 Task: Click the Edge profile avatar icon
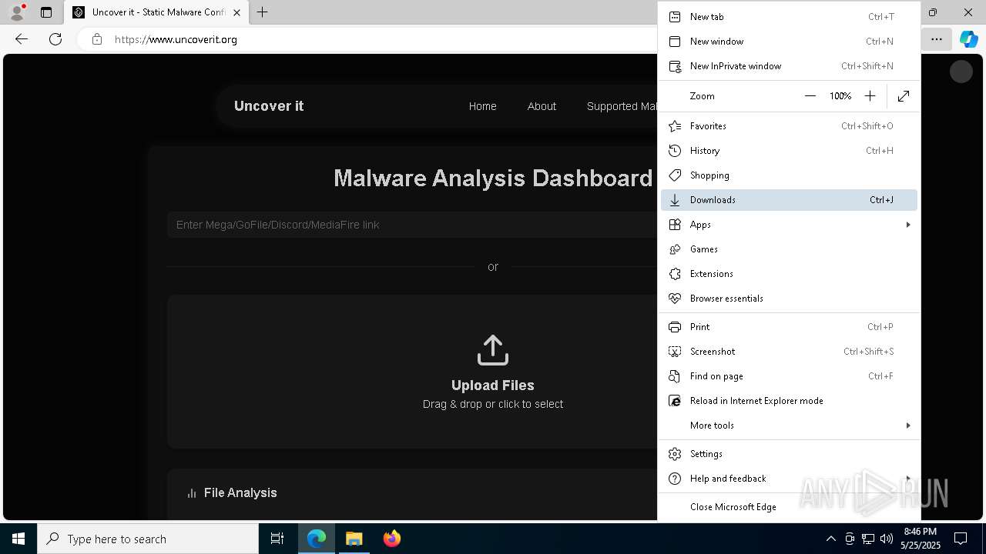point(17,12)
